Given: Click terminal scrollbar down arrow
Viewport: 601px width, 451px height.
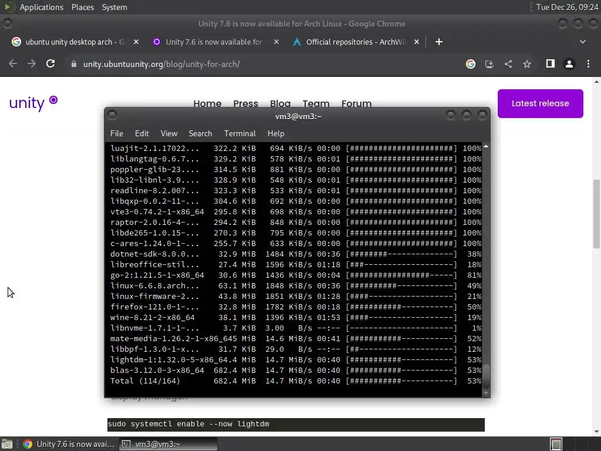Looking at the screenshot, I should [485, 393].
